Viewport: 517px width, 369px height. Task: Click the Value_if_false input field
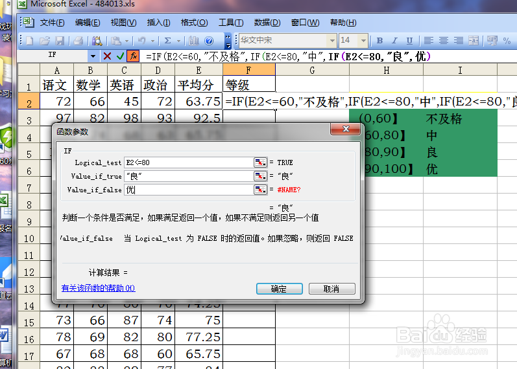188,190
